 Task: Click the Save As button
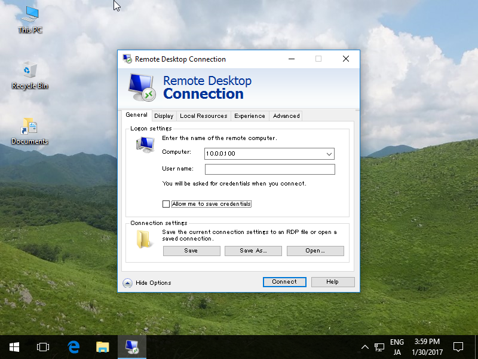tap(253, 251)
